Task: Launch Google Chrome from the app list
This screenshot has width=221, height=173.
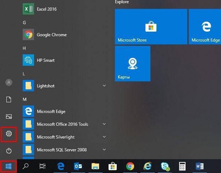Action: tap(65, 34)
